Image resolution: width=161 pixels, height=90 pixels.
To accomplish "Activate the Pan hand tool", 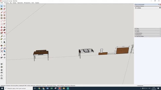I will [5, 45].
